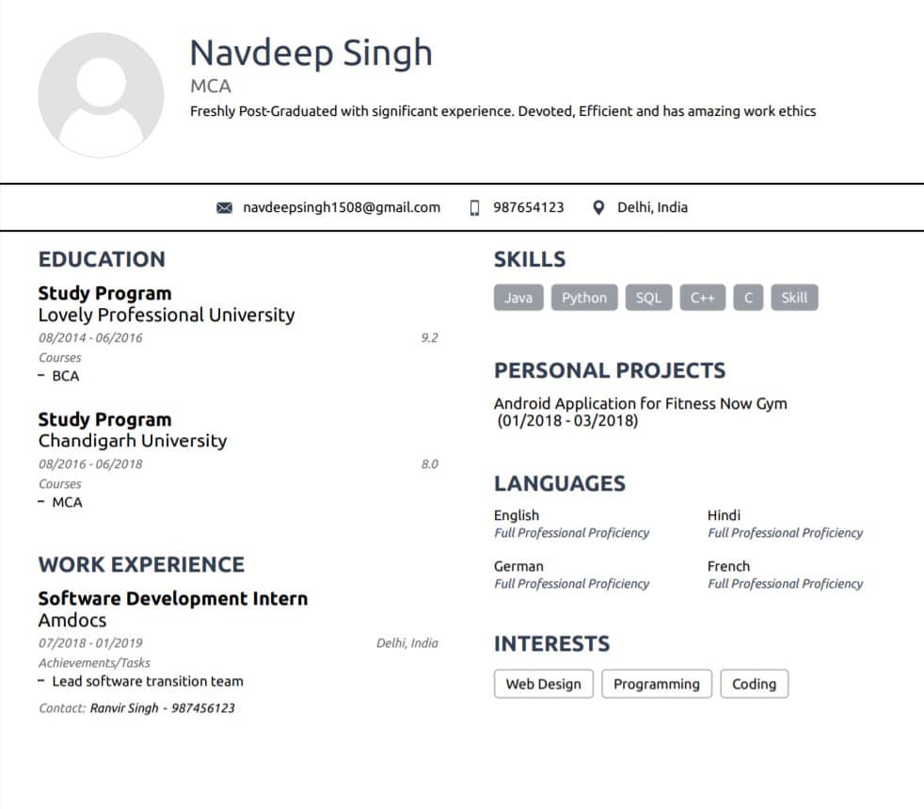Select the Java skill tag
This screenshot has width=924, height=809.
(x=518, y=298)
